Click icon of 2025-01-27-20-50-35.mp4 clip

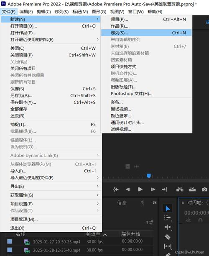[27, 242]
